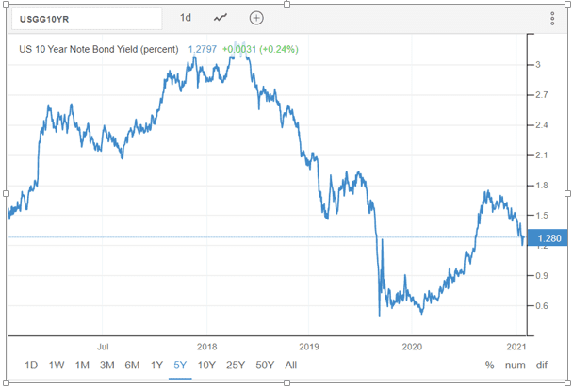This screenshot has width=573, height=390.
Task: Switch to 1M time range
Action: 82,365
